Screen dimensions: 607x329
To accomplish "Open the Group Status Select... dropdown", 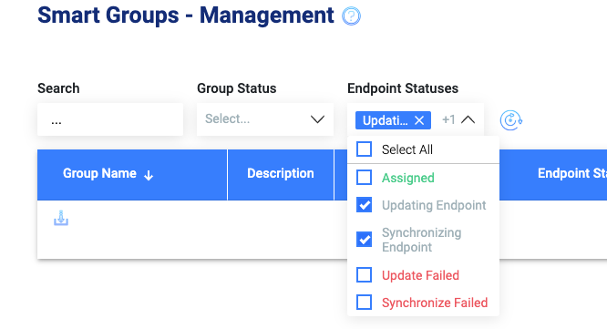I will point(265,119).
